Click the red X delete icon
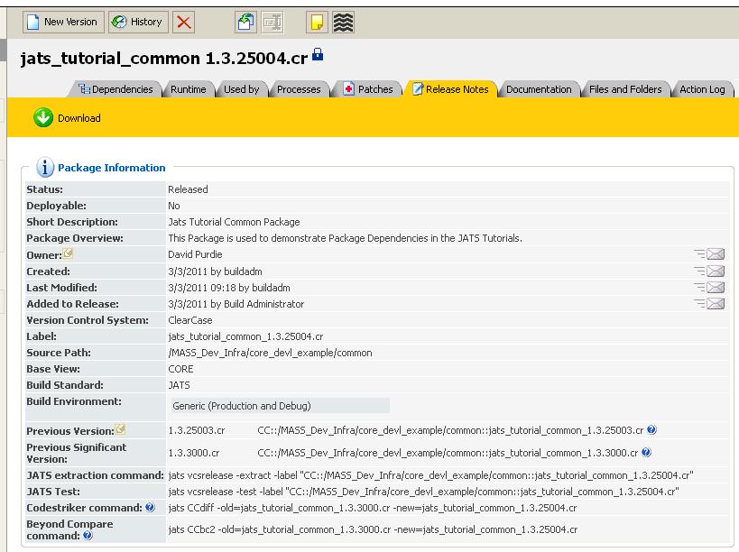739x552 pixels. click(184, 22)
